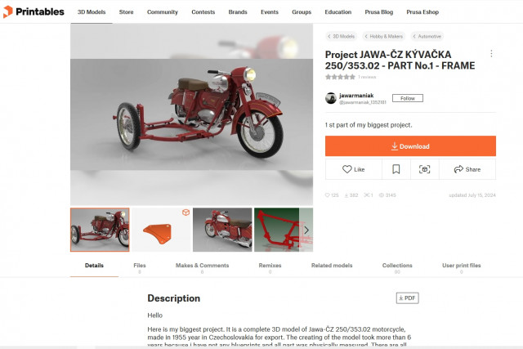Like this model with the heart icon
The image size is (523, 349).
pos(354,169)
